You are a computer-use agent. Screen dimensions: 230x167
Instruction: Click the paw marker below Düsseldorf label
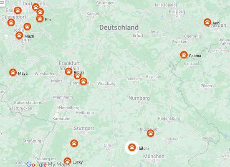pyautogui.click(x=11, y=23)
